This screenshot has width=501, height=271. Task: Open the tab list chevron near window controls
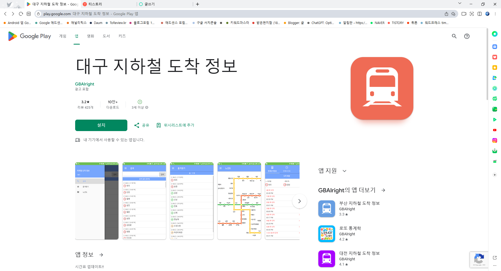460,4
